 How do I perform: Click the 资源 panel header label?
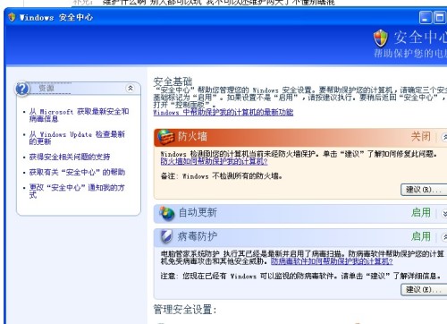pos(46,89)
